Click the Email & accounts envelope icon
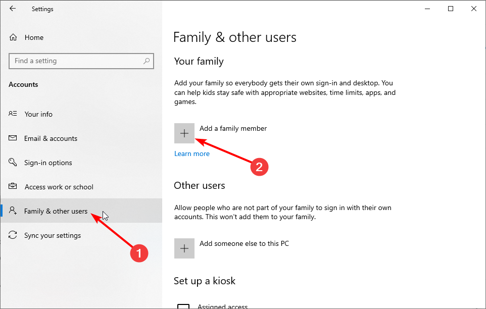Image resolution: width=486 pixels, height=309 pixels. 13,138
